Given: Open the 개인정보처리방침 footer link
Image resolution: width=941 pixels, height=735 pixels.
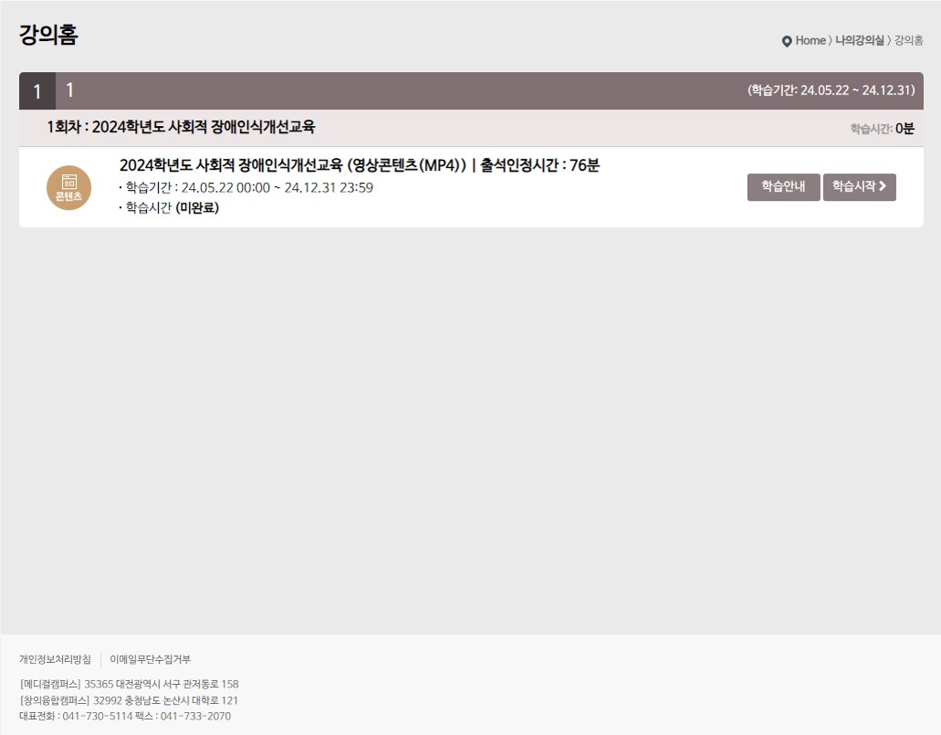Looking at the screenshot, I should click(x=55, y=659).
